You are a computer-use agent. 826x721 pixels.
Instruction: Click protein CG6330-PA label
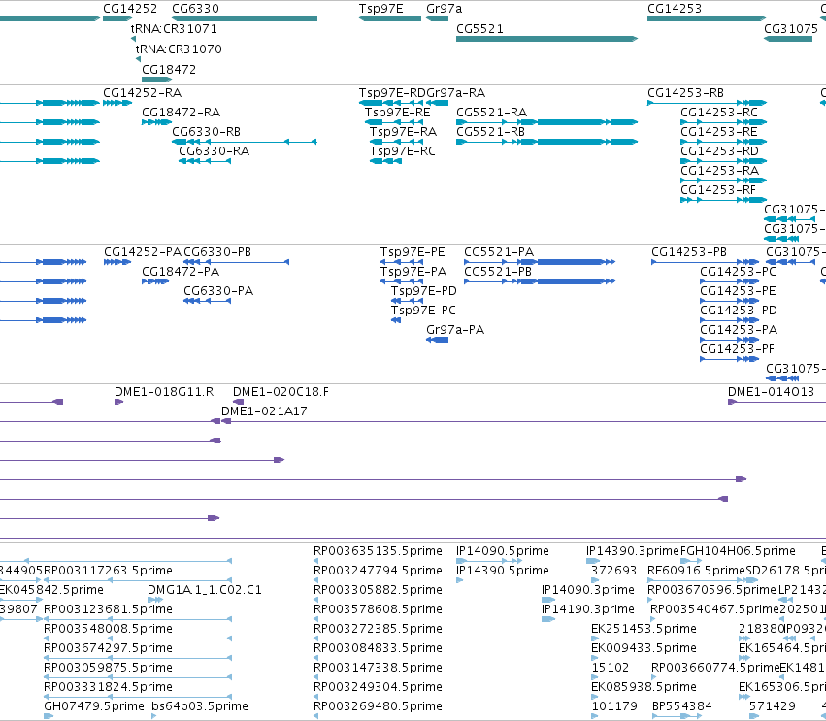tap(218, 291)
